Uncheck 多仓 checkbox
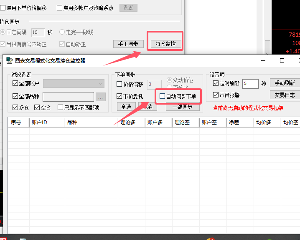The height and width of the screenshot is (240, 300). [15, 107]
